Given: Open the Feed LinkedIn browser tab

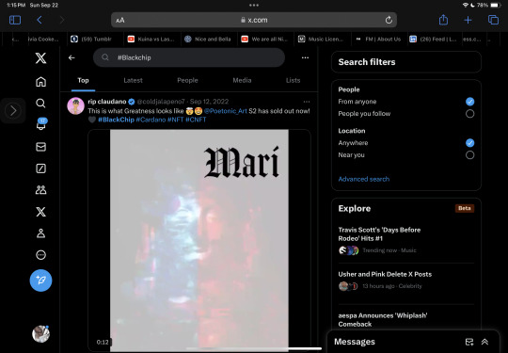Looking at the screenshot, I should pos(434,40).
